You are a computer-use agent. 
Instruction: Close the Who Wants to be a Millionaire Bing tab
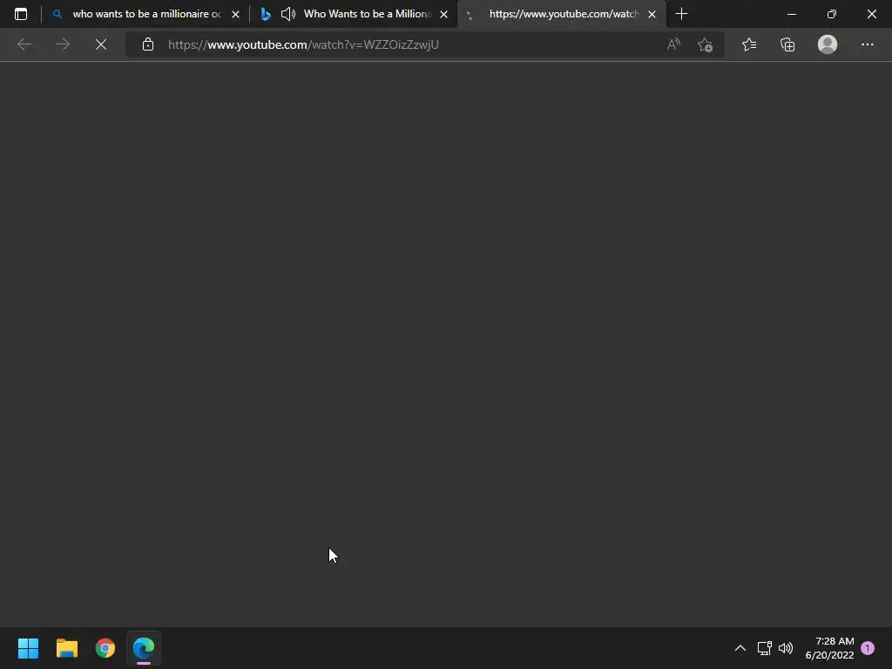pyautogui.click(x=443, y=14)
